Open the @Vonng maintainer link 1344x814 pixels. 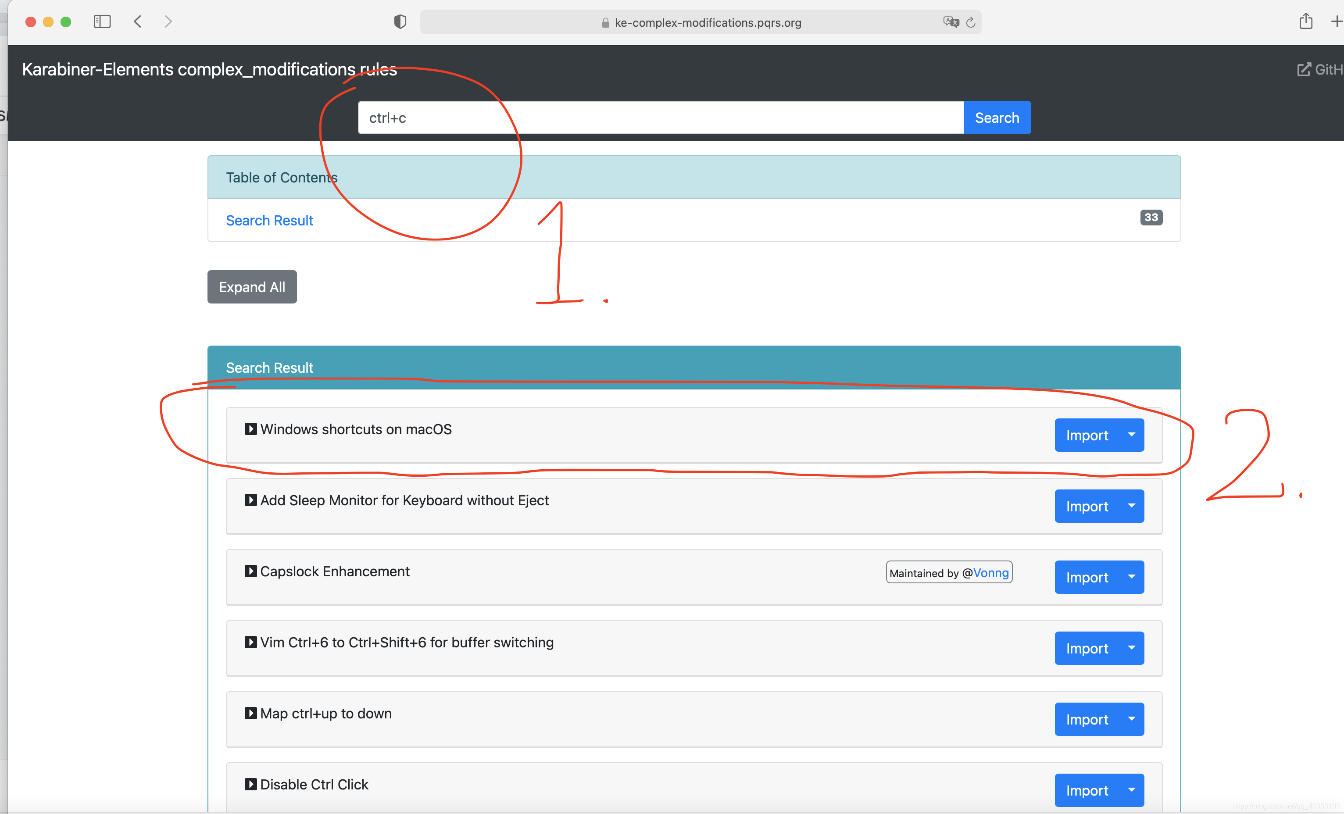(990, 572)
